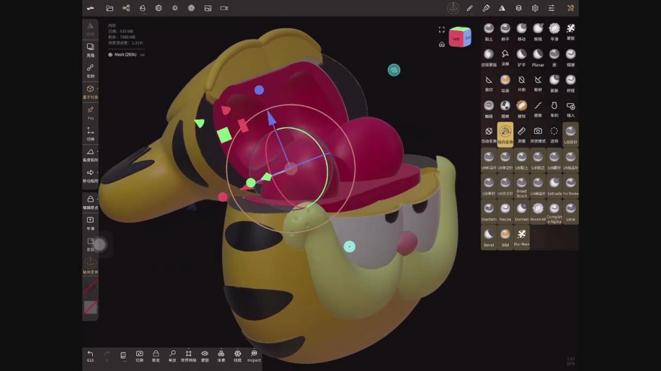The width and height of the screenshot is (661, 371).
Task: Select the 黏土 (Clay) brush tool
Action: tap(489, 32)
